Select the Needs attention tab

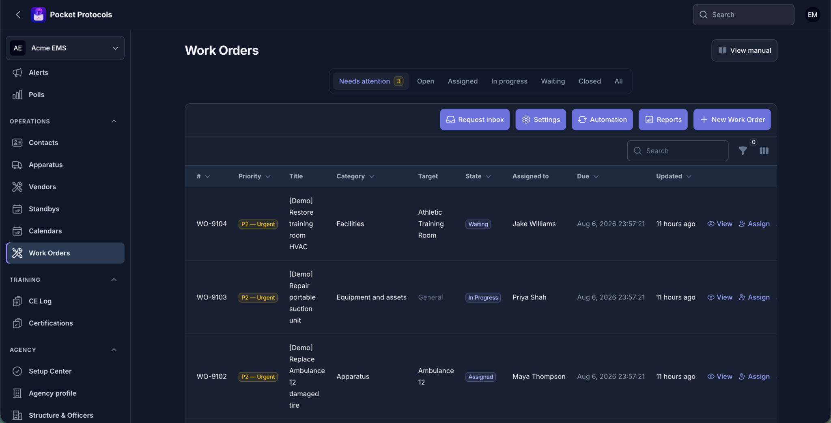[371, 81]
